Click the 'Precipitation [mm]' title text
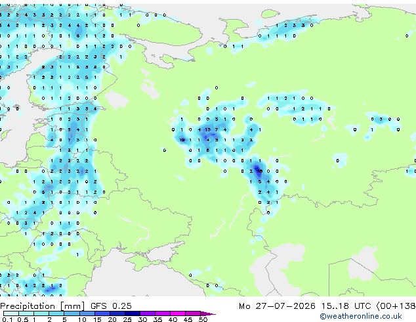 pos(43,306)
